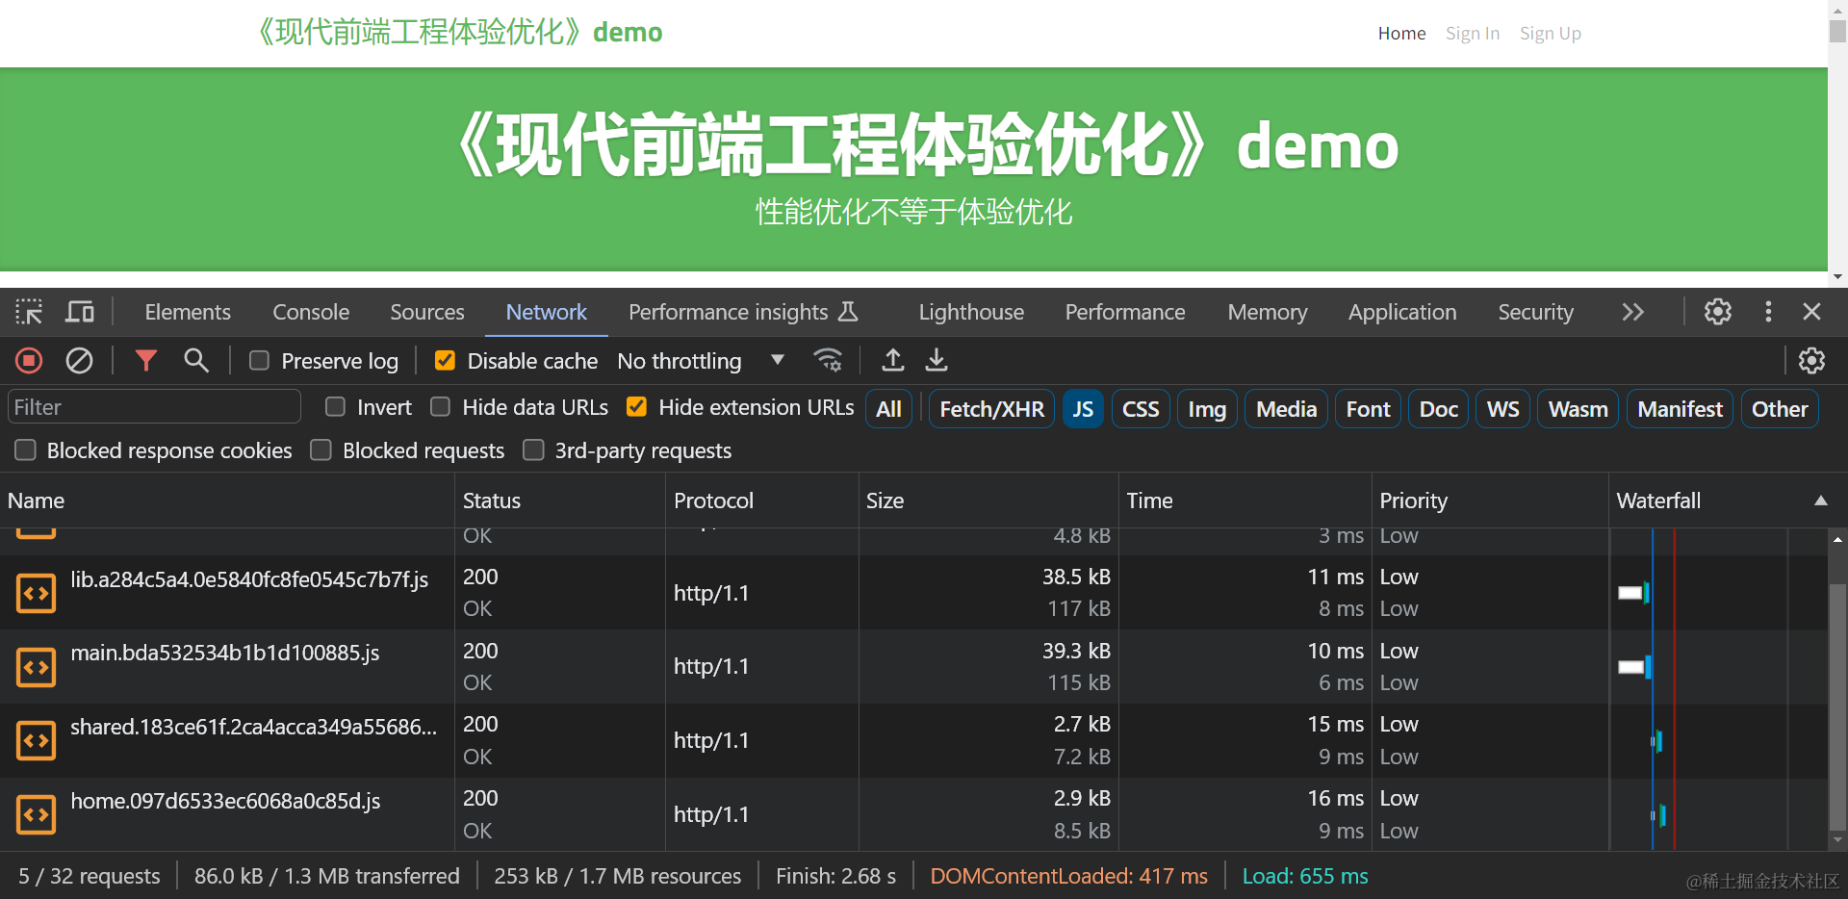Image resolution: width=1848 pixels, height=899 pixels.
Task: Click the export HAR download icon
Action: tap(937, 361)
